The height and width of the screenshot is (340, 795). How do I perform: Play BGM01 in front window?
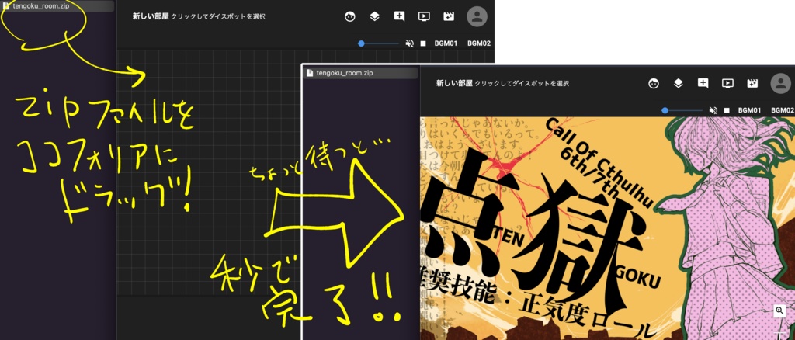click(x=750, y=110)
